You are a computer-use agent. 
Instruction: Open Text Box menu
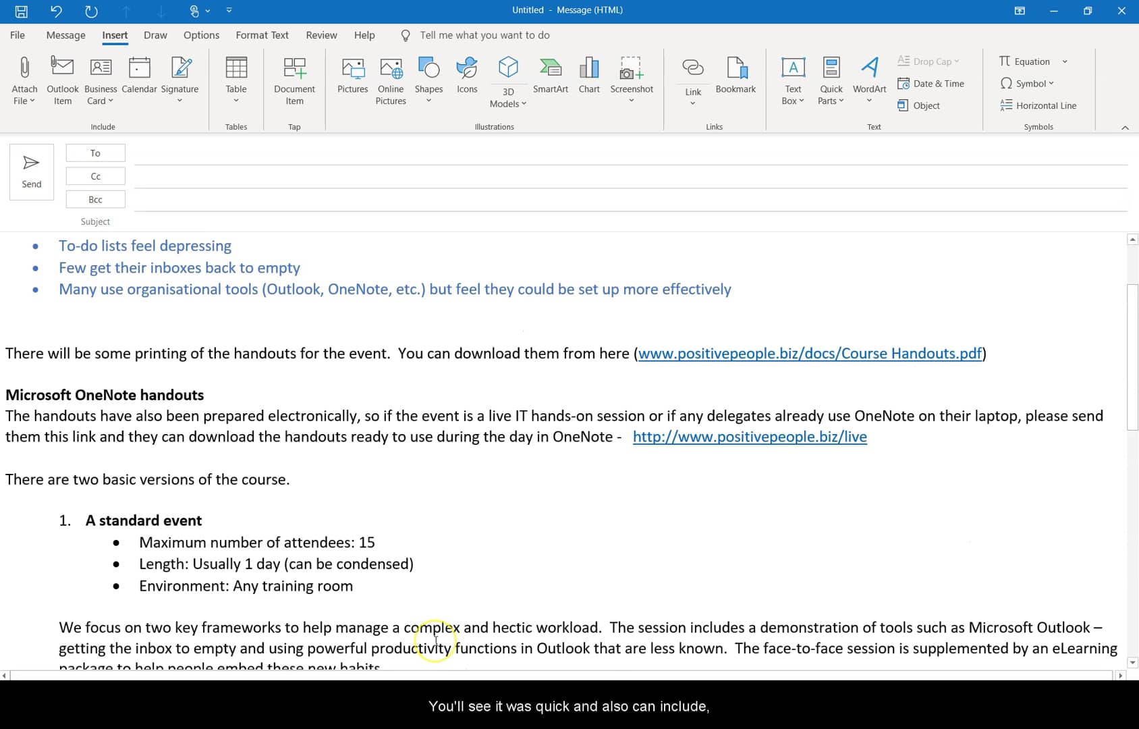tap(793, 81)
